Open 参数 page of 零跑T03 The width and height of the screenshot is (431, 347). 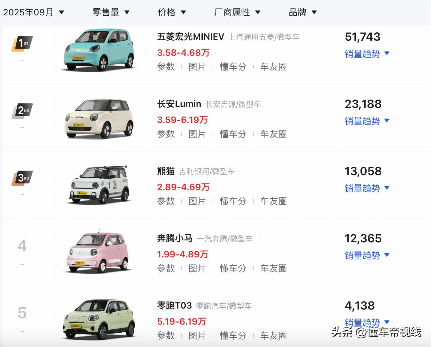(166, 336)
